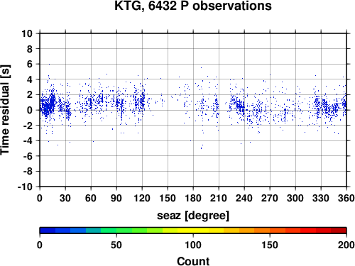Click the 'Time residual [s]' y-axis label
355x266 pixels.
(x=5, y=110)
